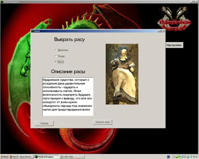Close the World of Dragons main window
Viewport: 199px width, 159px height.
pyautogui.click(x=197, y=2)
